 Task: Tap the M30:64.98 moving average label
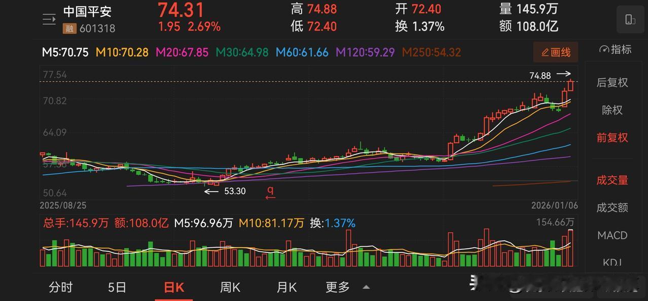click(x=242, y=52)
